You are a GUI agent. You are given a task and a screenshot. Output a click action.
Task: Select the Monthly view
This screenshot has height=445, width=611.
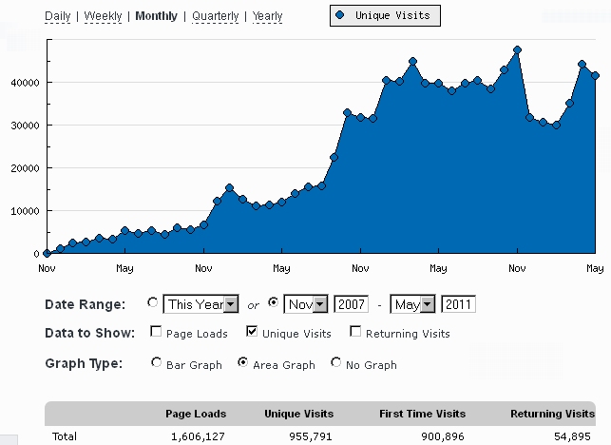[x=156, y=16]
